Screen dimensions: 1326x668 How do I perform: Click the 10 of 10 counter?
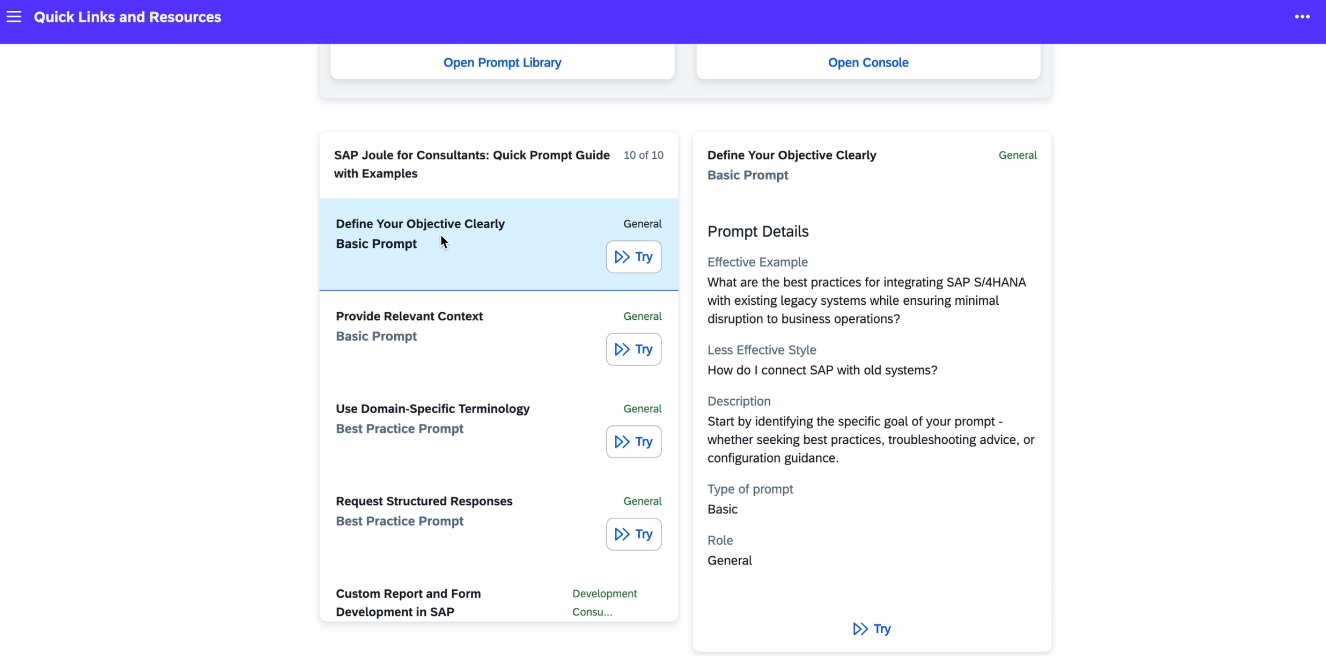point(643,155)
